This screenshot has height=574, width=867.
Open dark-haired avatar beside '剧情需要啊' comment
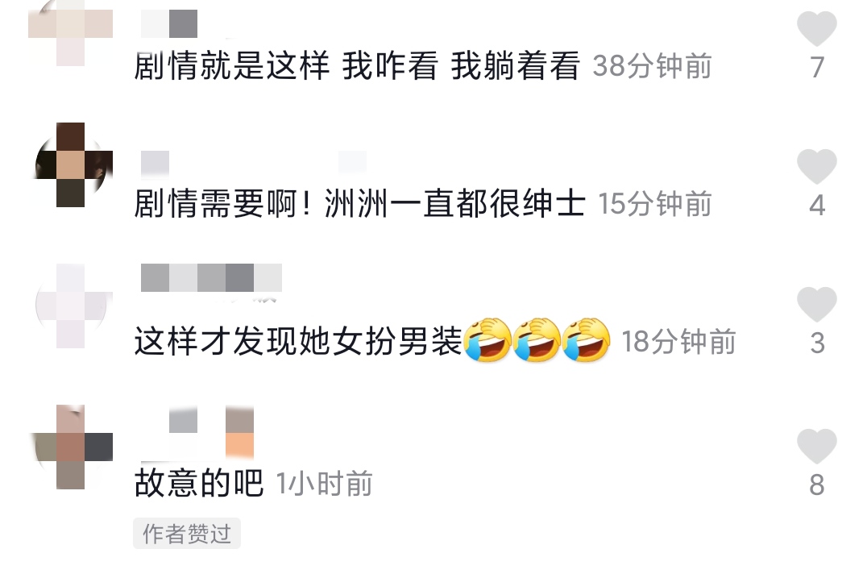tap(71, 164)
